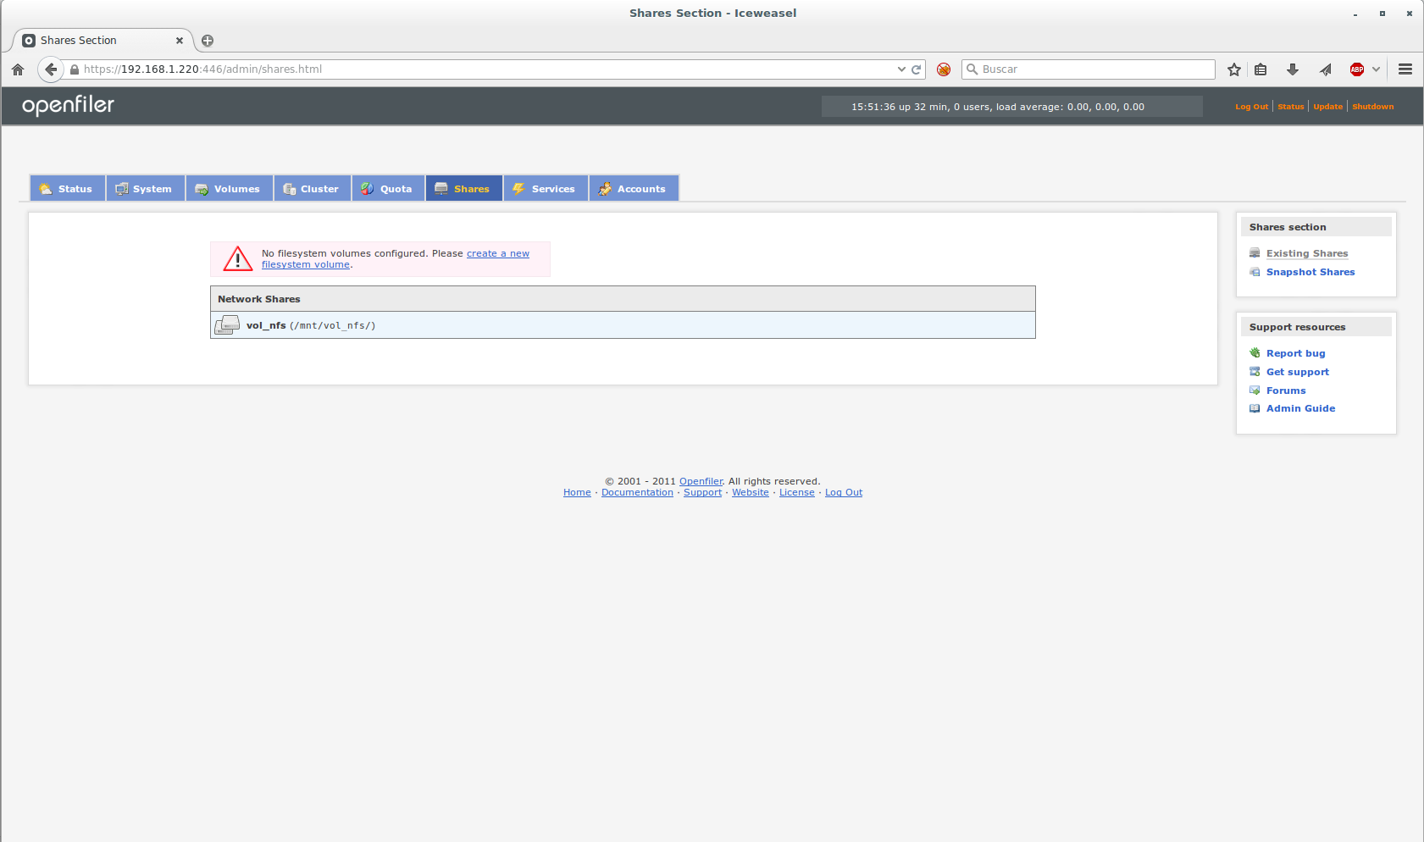
Task: Open the Services tab
Action: 545,189
